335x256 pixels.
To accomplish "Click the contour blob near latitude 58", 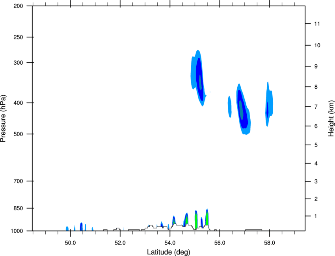I will click(x=269, y=104).
